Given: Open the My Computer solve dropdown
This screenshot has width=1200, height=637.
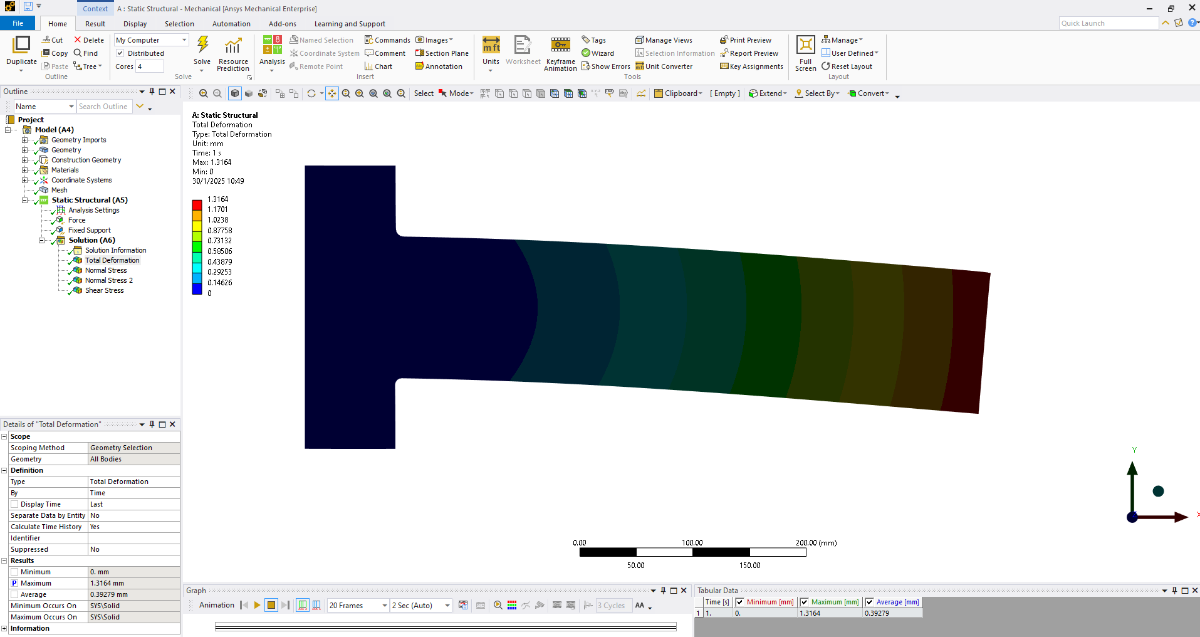Looking at the screenshot, I should pyautogui.click(x=151, y=40).
